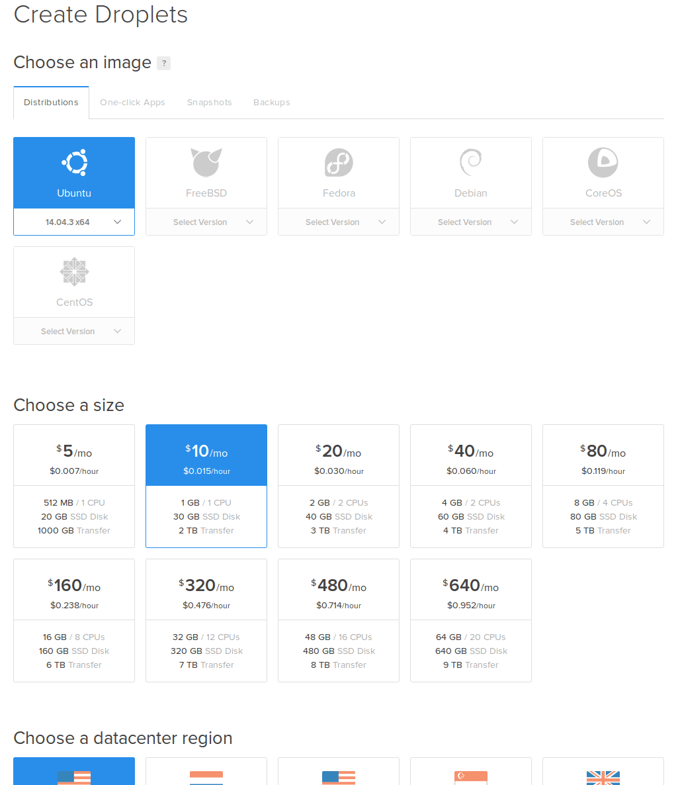This screenshot has height=785, width=678.
Task: Click the Fedora logo icon
Action: point(338,162)
